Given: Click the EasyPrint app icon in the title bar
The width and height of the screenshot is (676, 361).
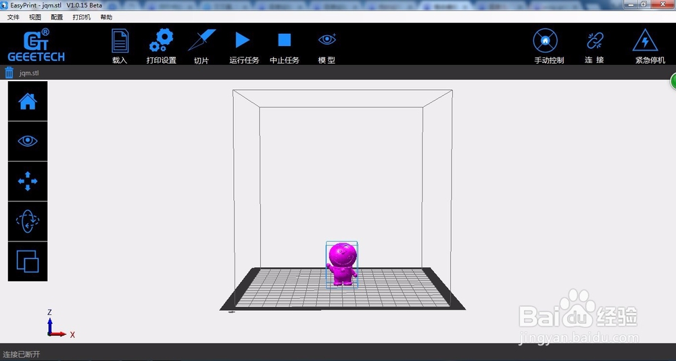Looking at the screenshot, I should pos(4,5).
